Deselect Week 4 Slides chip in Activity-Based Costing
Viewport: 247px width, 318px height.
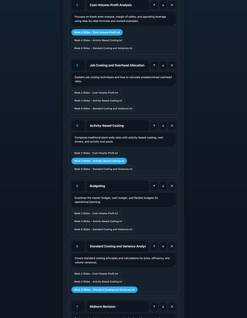(99, 161)
